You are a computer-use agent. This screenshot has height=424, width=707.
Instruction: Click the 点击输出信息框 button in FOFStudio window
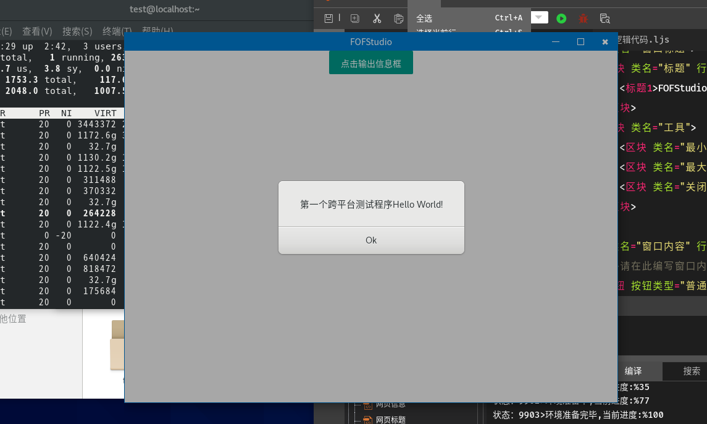click(370, 64)
